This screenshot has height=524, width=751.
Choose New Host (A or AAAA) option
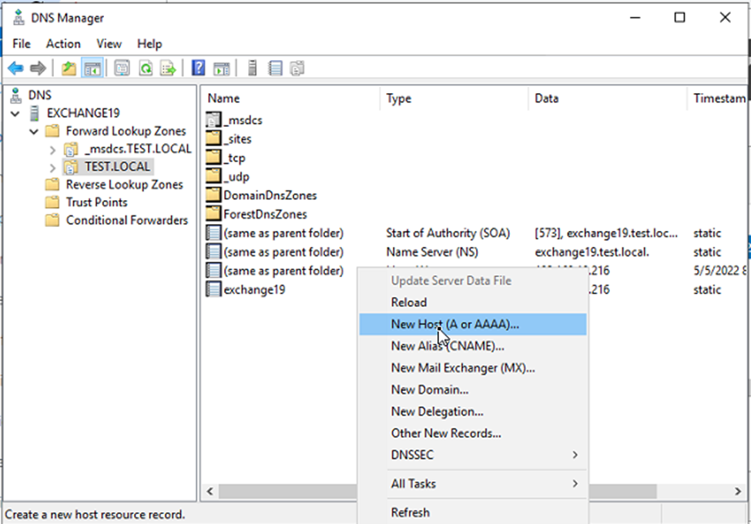472,325
